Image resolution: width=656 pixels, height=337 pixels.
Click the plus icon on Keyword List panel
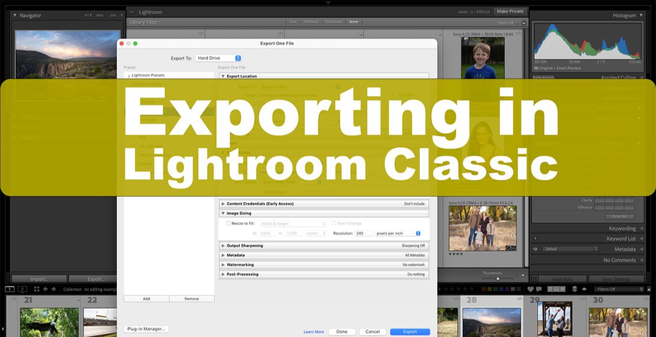(535, 238)
